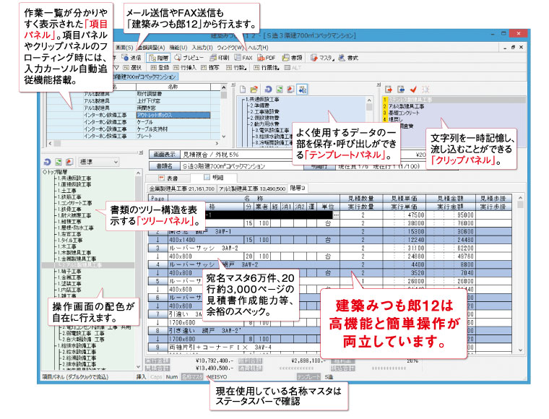Select clip item 基礎コンクリート
The width and height of the screenshot is (549, 419).
click(404, 113)
